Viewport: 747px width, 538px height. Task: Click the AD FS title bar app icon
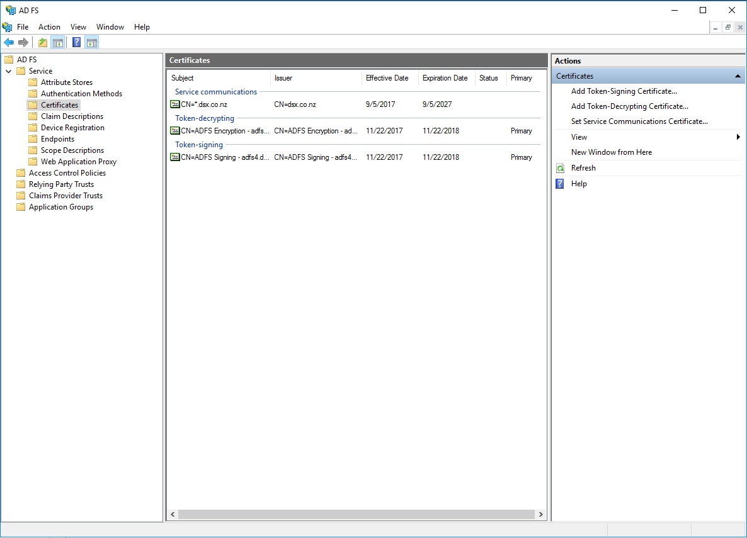pos(11,10)
